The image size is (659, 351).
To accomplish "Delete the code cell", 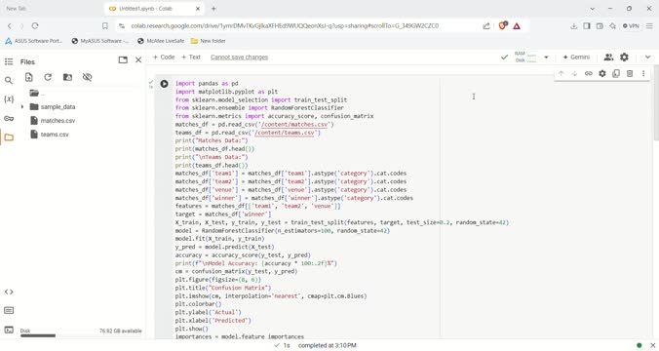I will tap(630, 73).
